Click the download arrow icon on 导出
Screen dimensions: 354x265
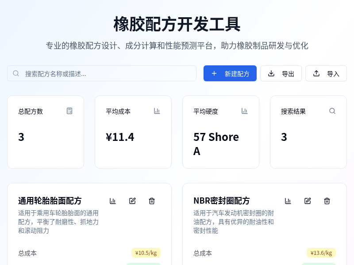point(271,73)
